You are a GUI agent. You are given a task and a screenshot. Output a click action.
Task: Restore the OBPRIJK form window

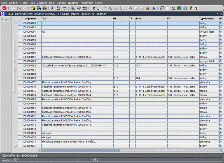pos(218,14)
